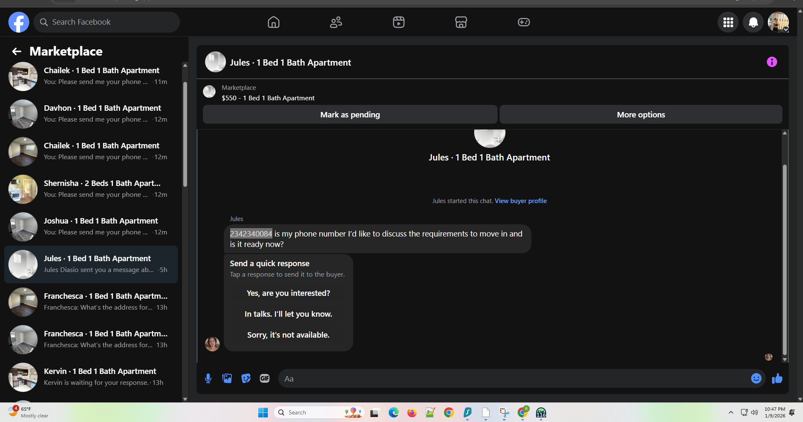Open Shernisha 2 Beds 1 Bath conversation
Image resolution: width=803 pixels, height=422 pixels.
(91, 189)
